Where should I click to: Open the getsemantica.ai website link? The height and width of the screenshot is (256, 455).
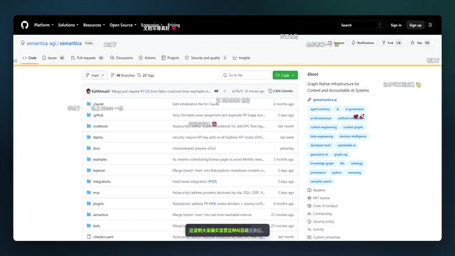pos(325,100)
